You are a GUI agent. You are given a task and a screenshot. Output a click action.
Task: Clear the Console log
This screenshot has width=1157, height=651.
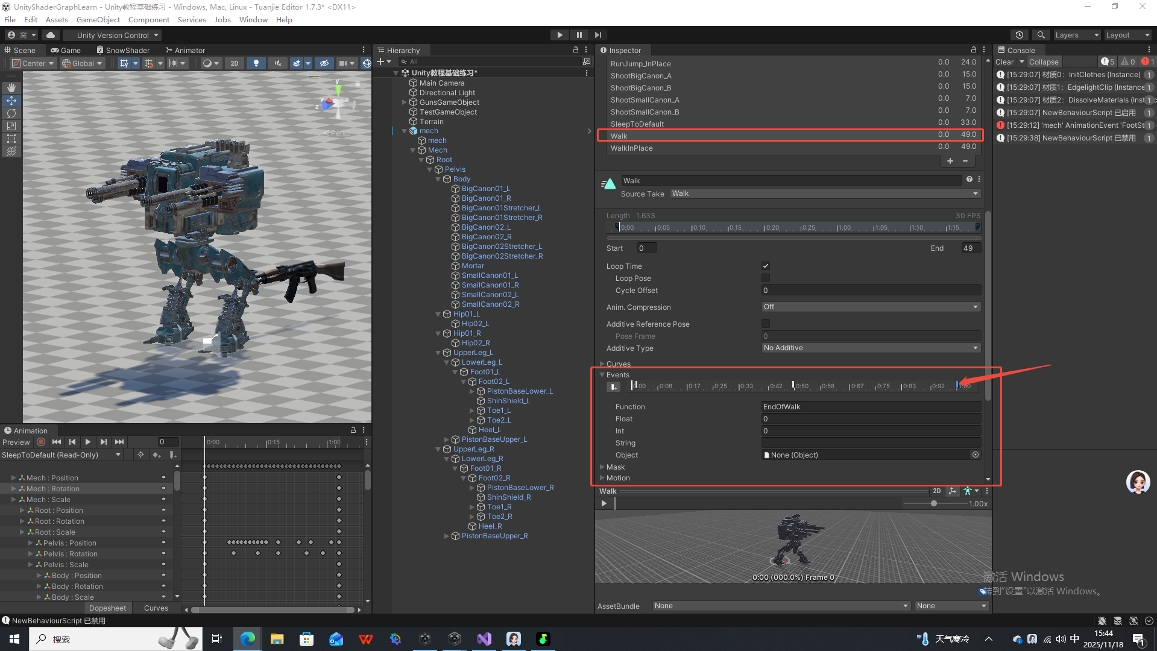coord(1004,62)
